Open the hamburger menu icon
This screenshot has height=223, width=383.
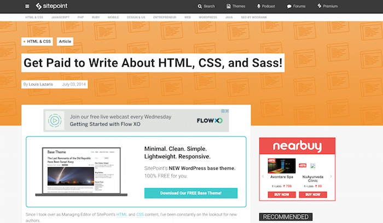[27, 6]
